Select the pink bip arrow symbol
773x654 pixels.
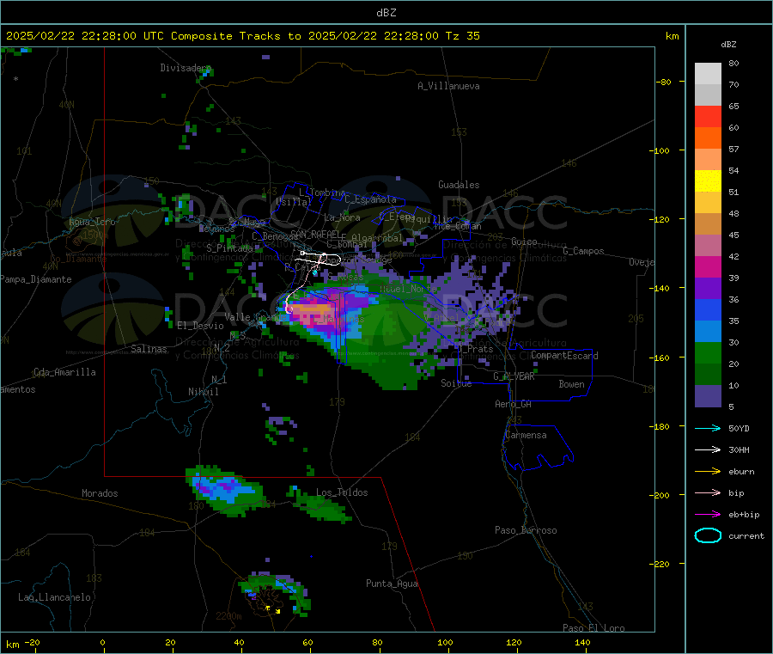coord(708,492)
